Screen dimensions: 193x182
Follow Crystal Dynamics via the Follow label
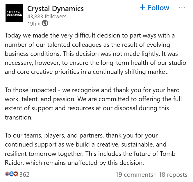click(158, 8)
